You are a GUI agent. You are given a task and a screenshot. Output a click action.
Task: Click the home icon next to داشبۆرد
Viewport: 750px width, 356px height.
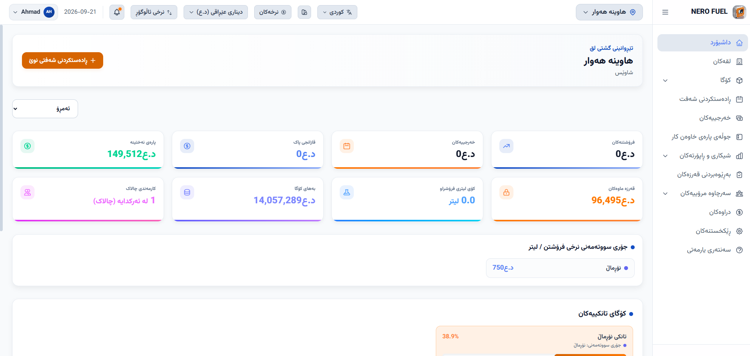739,43
